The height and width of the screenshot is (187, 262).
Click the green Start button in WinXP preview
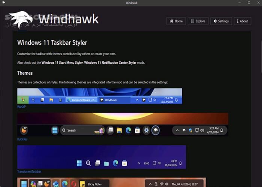pos(23,100)
